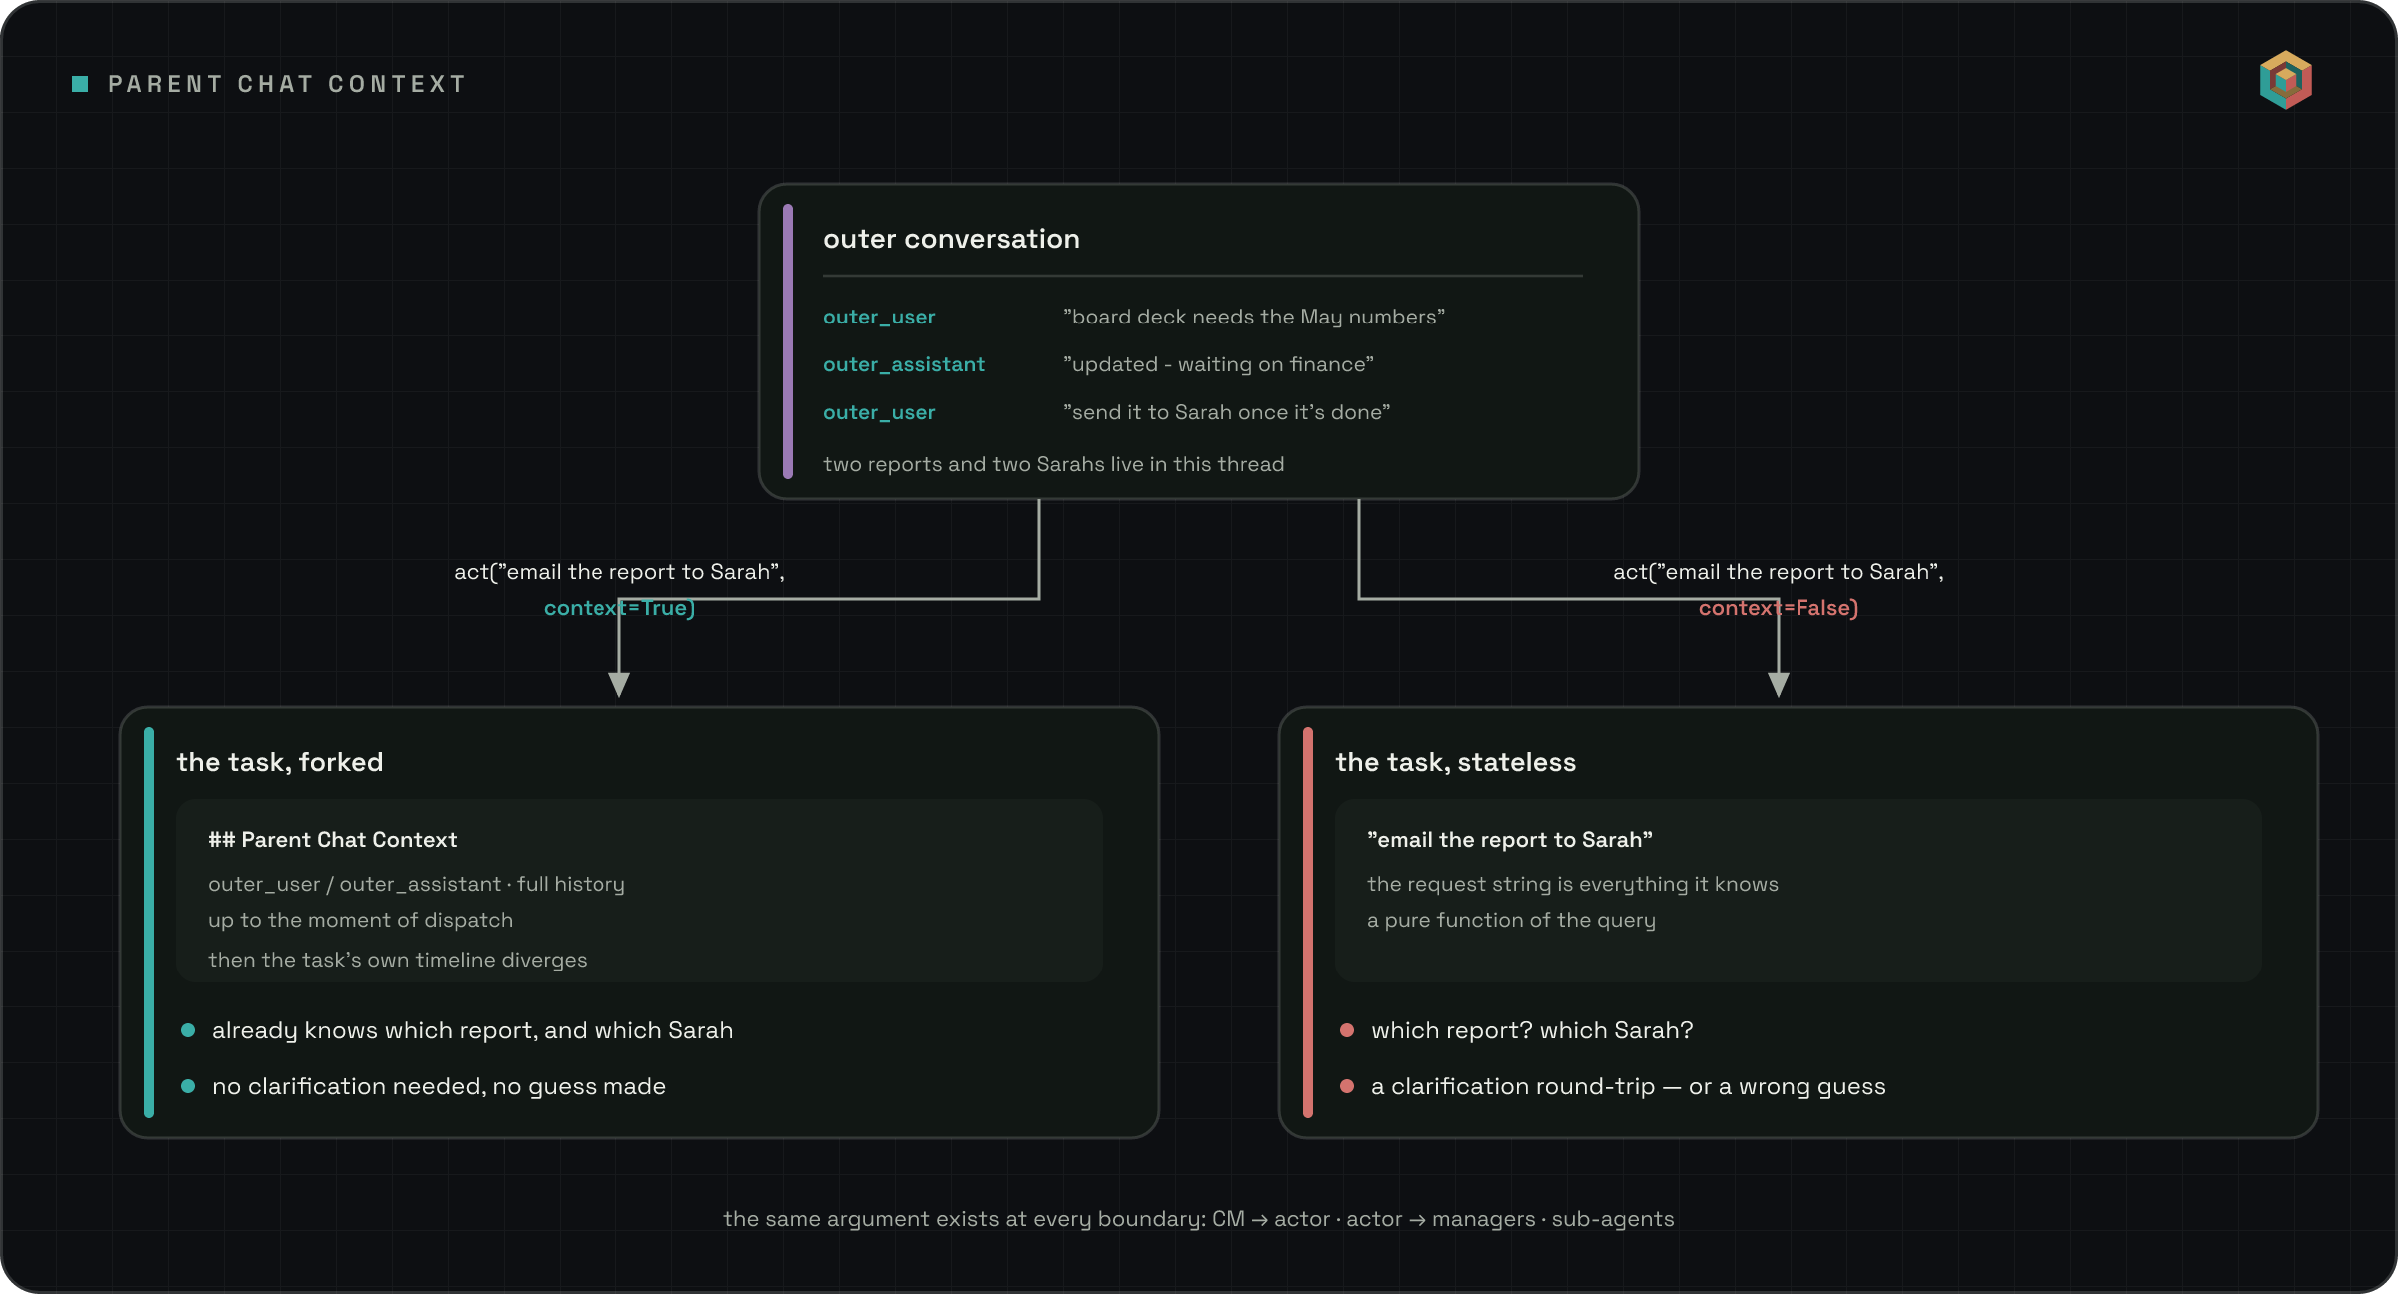
Task: Click the footer line about every boundary
Action: click(1199, 1219)
